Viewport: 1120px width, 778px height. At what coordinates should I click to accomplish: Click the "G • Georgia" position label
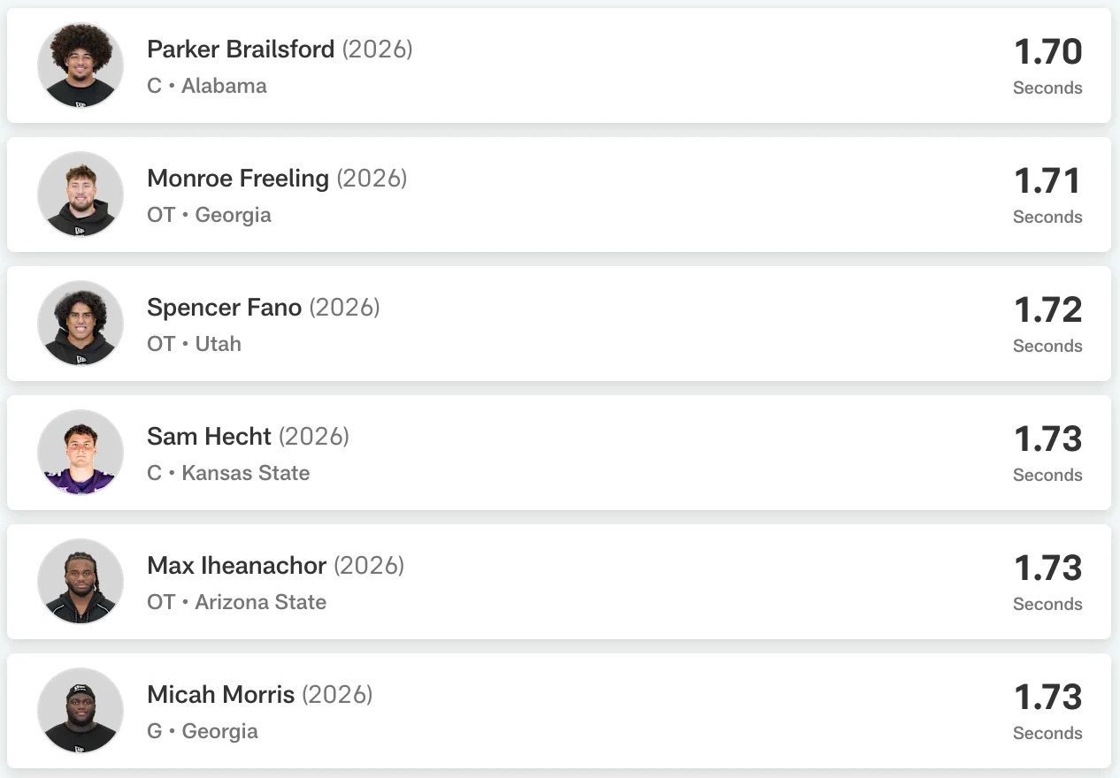click(203, 731)
